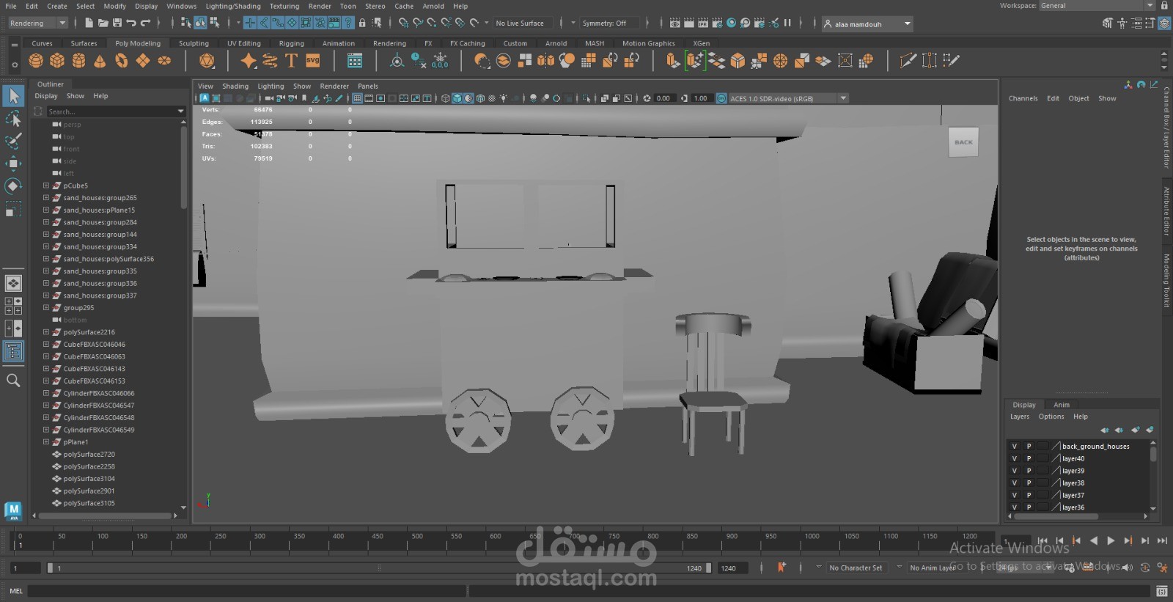The image size is (1173, 602).
Task: Create a polygon cube from shelf
Action: click(x=57, y=61)
